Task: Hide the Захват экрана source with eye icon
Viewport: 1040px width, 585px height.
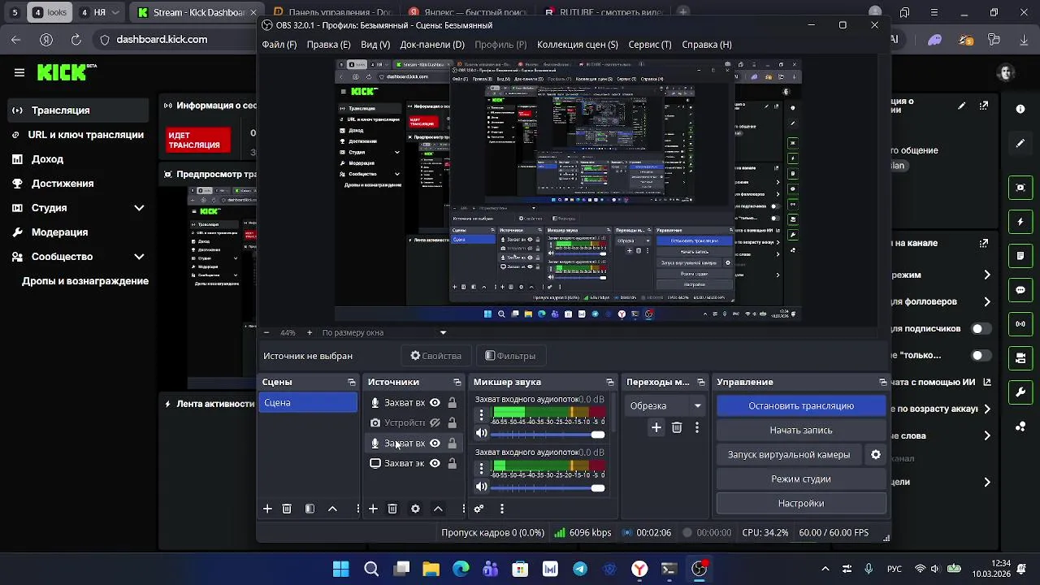Action: coord(435,463)
